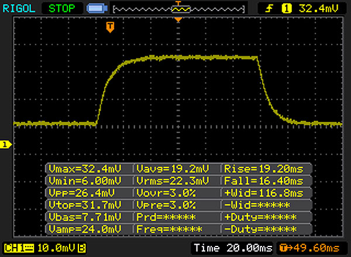Click the trigger level 32.4mV readout

(318, 9)
